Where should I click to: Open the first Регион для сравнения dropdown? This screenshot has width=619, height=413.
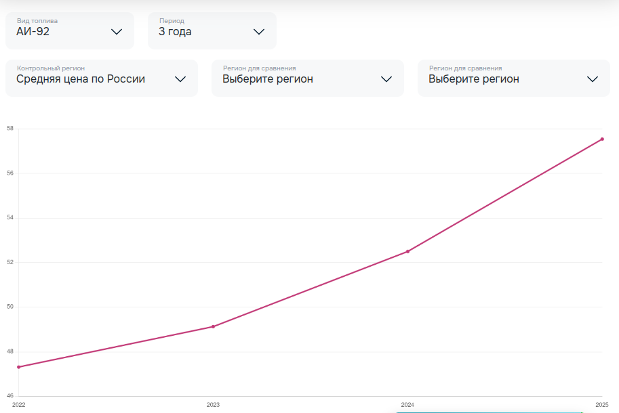308,78
